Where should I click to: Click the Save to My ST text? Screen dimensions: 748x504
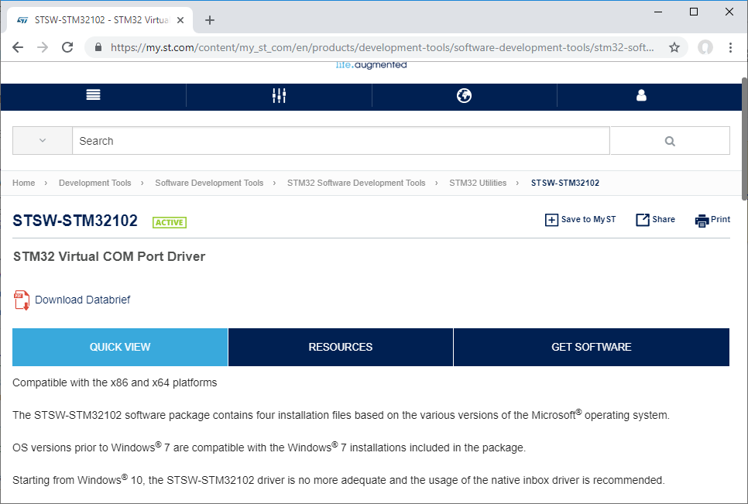click(x=588, y=219)
